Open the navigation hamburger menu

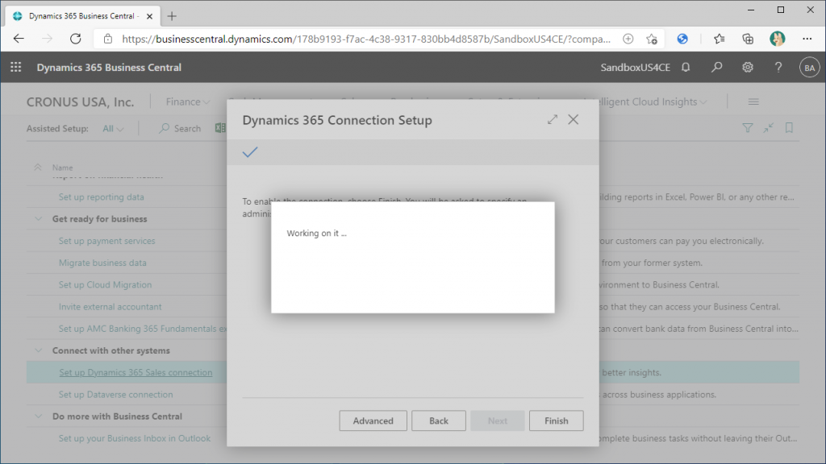pos(753,101)
